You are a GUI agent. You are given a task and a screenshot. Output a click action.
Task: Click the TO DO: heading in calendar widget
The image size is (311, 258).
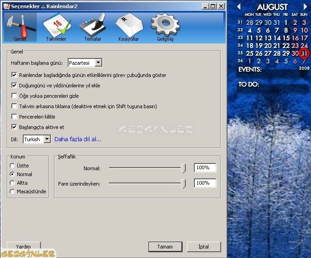249,85
